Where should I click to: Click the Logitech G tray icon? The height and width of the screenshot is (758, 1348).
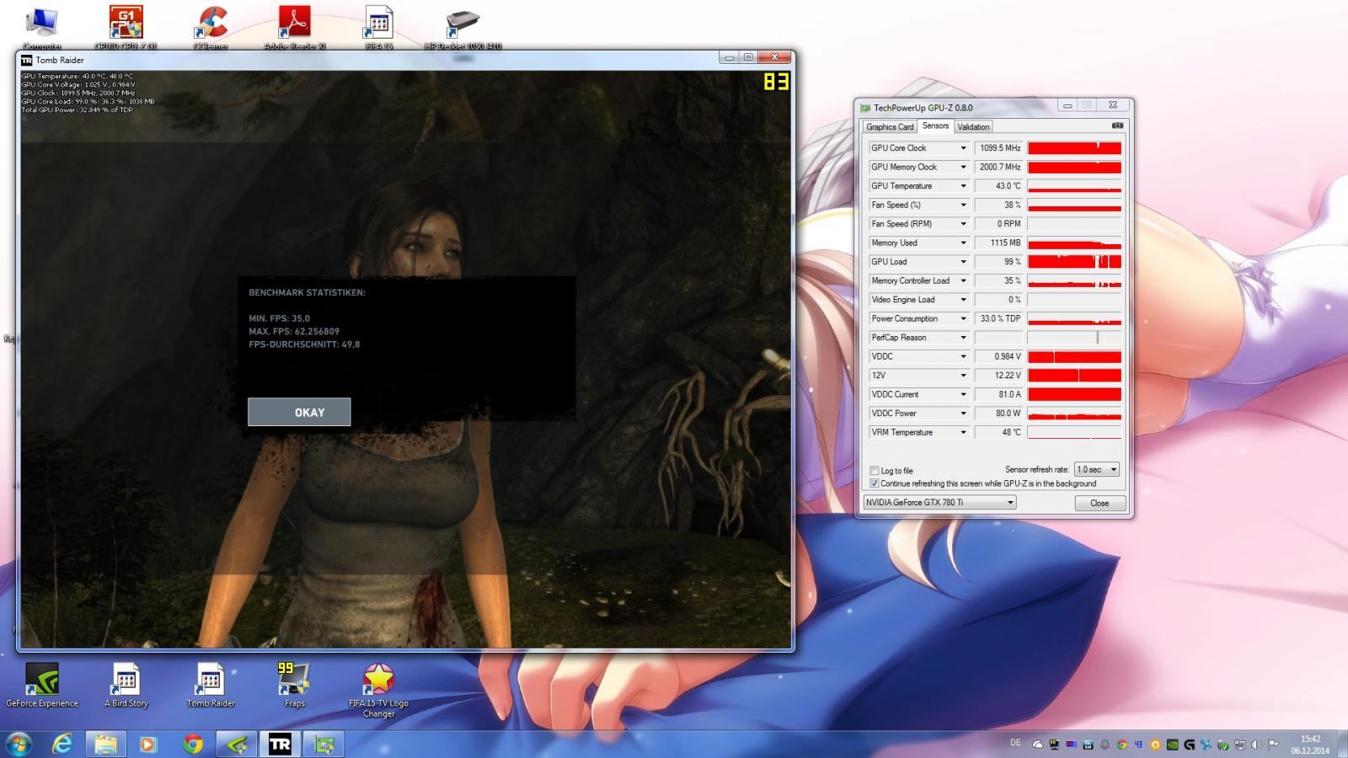pyautogui.click(x=1189, y=745)
